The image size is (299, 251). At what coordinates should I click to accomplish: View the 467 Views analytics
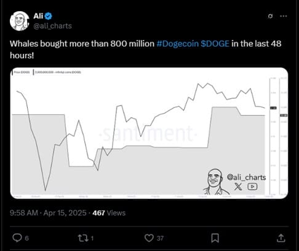pos(109,213)
